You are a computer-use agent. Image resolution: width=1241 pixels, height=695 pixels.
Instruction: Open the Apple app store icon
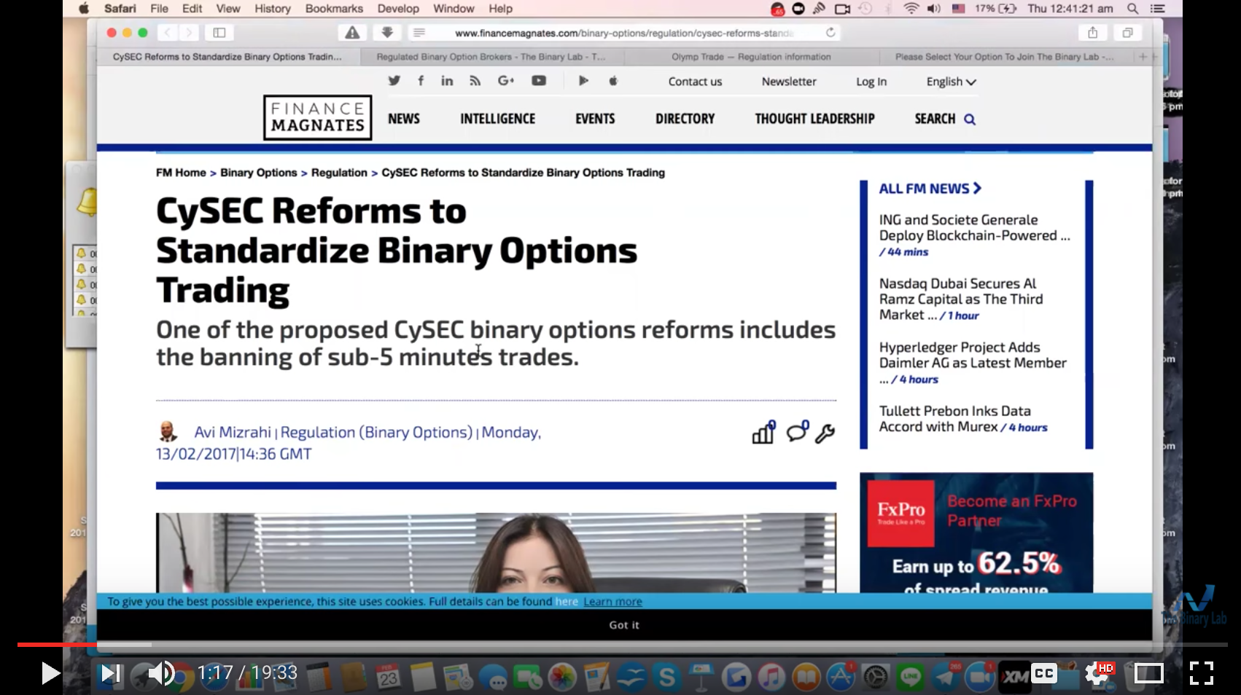pyautogui.click(x=613, y=81)
